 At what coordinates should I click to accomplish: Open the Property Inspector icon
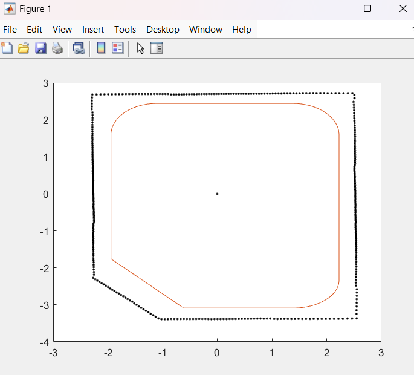point(157,48)
